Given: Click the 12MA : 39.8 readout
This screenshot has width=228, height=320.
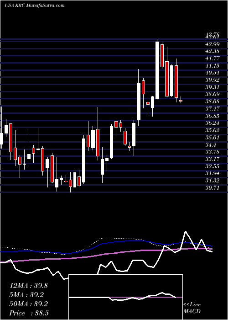Looking at the screenshot, I should coord(28,286).
